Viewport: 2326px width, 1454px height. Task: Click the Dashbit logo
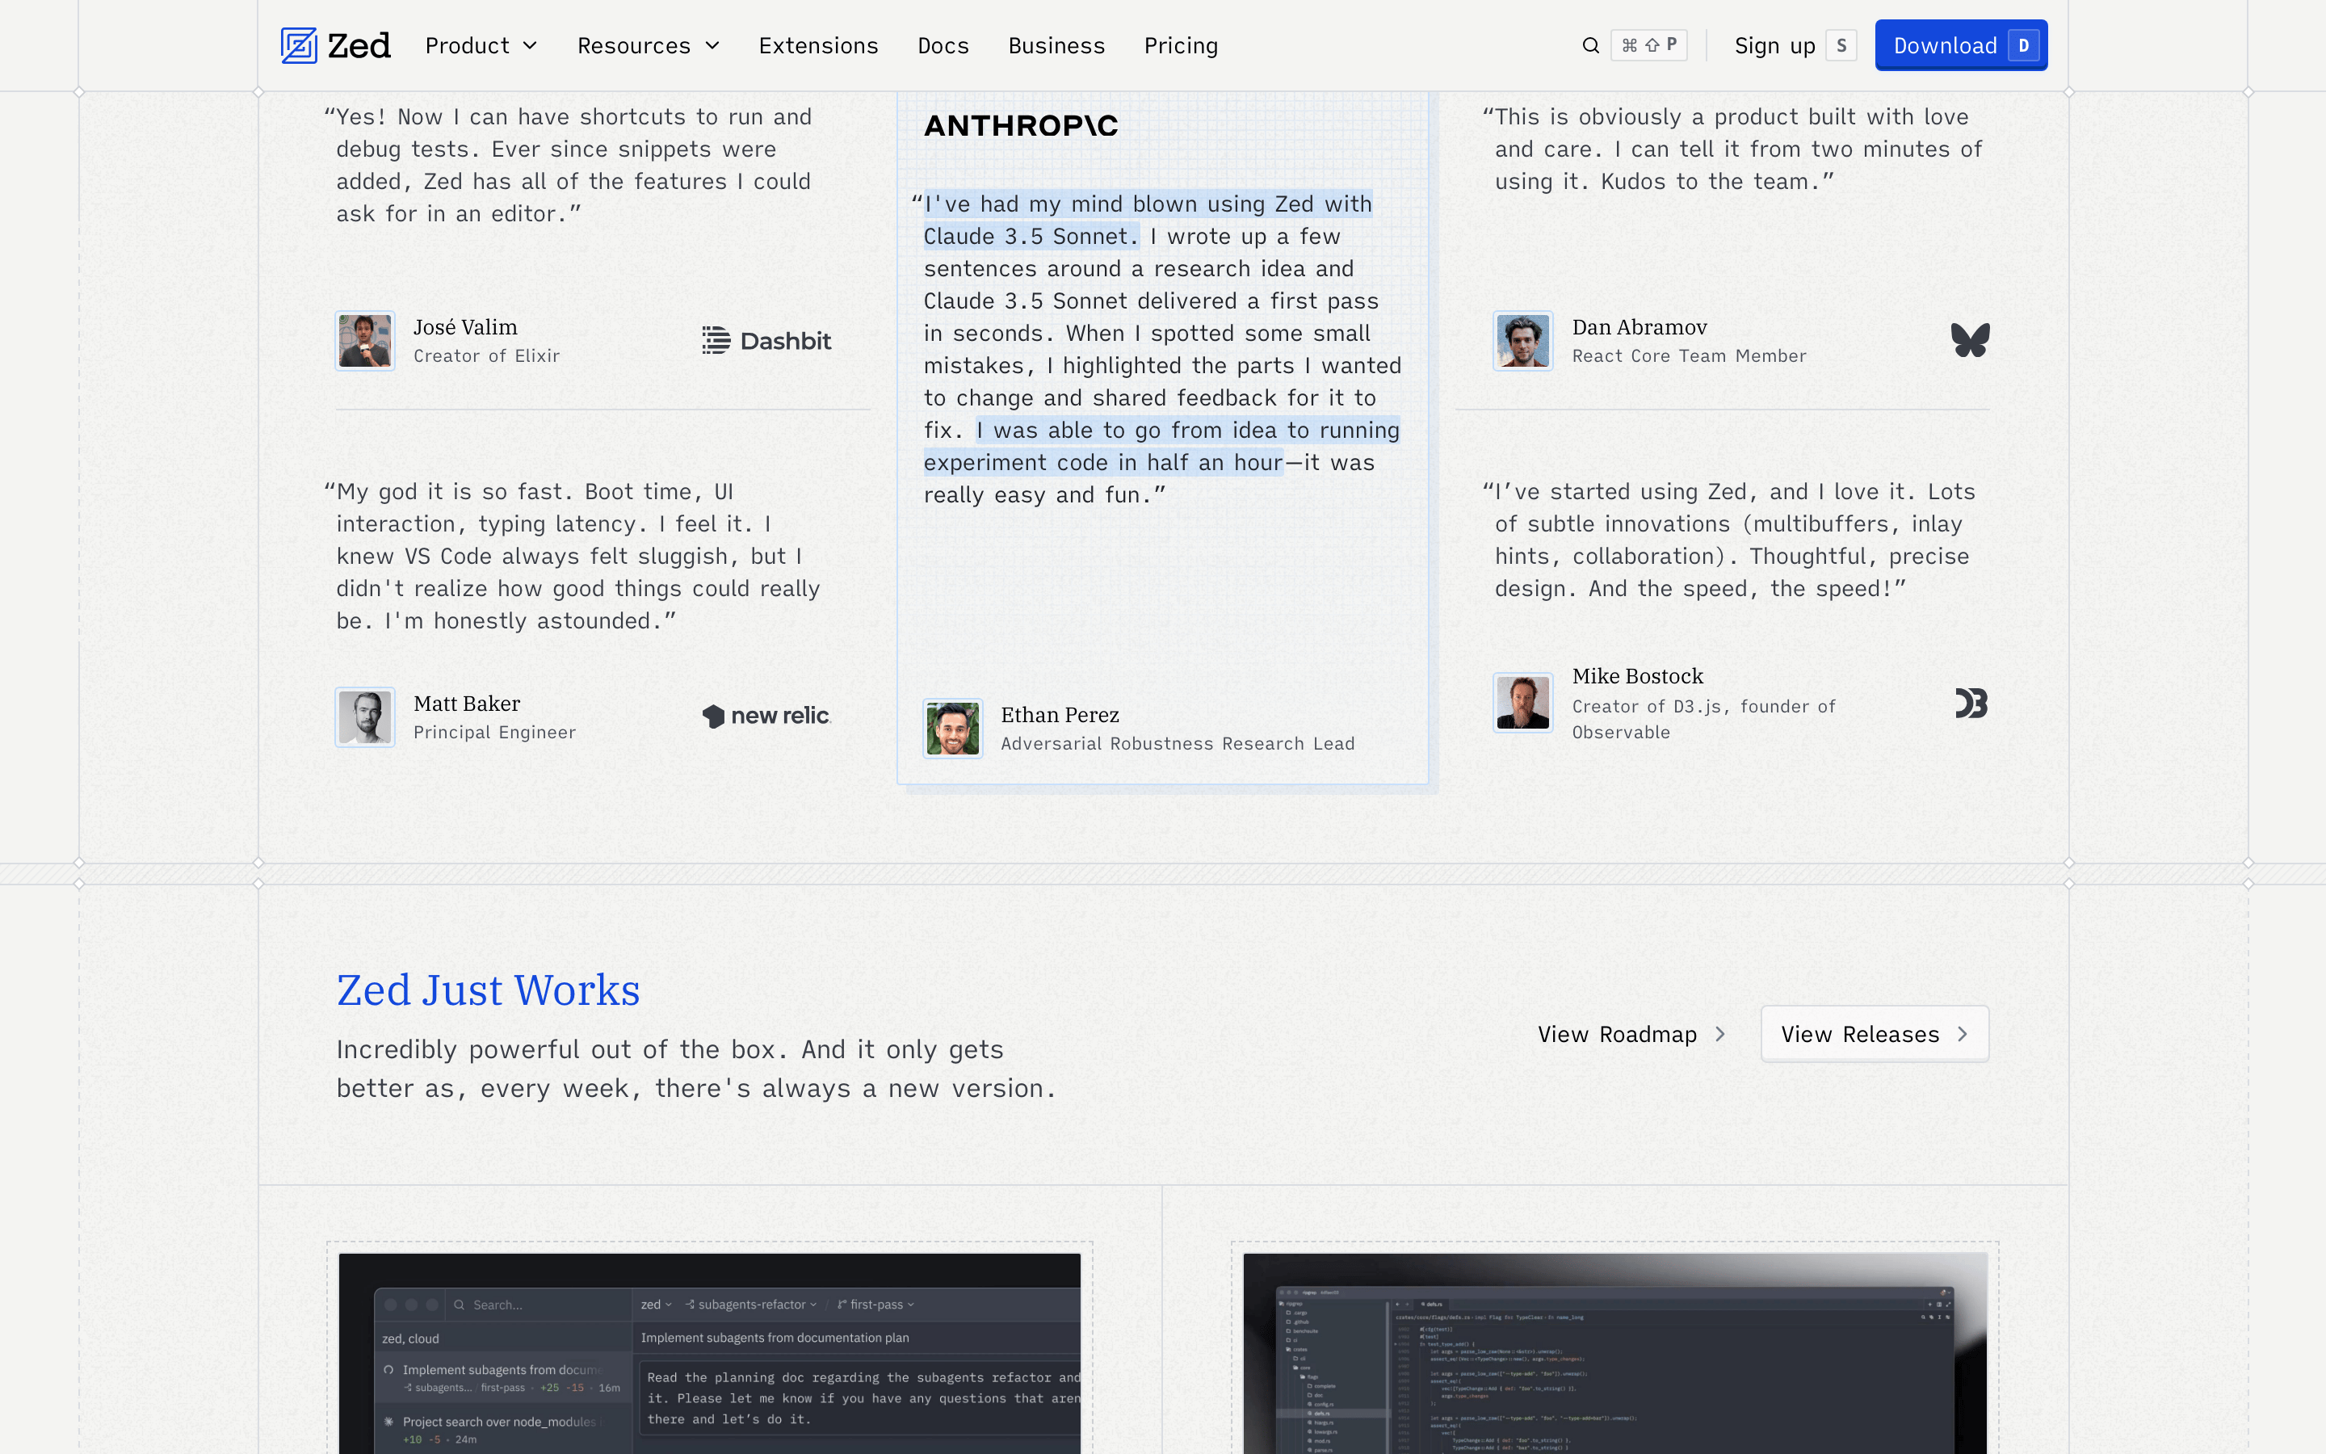coord(766,340)
